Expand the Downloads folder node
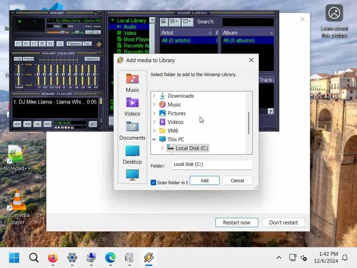Viewport: 357px width, 268px height. [x=154, y=96]
